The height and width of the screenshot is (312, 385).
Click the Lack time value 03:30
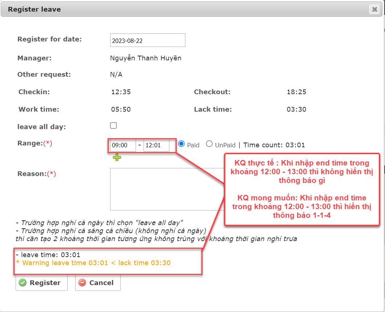pos(296,109)
